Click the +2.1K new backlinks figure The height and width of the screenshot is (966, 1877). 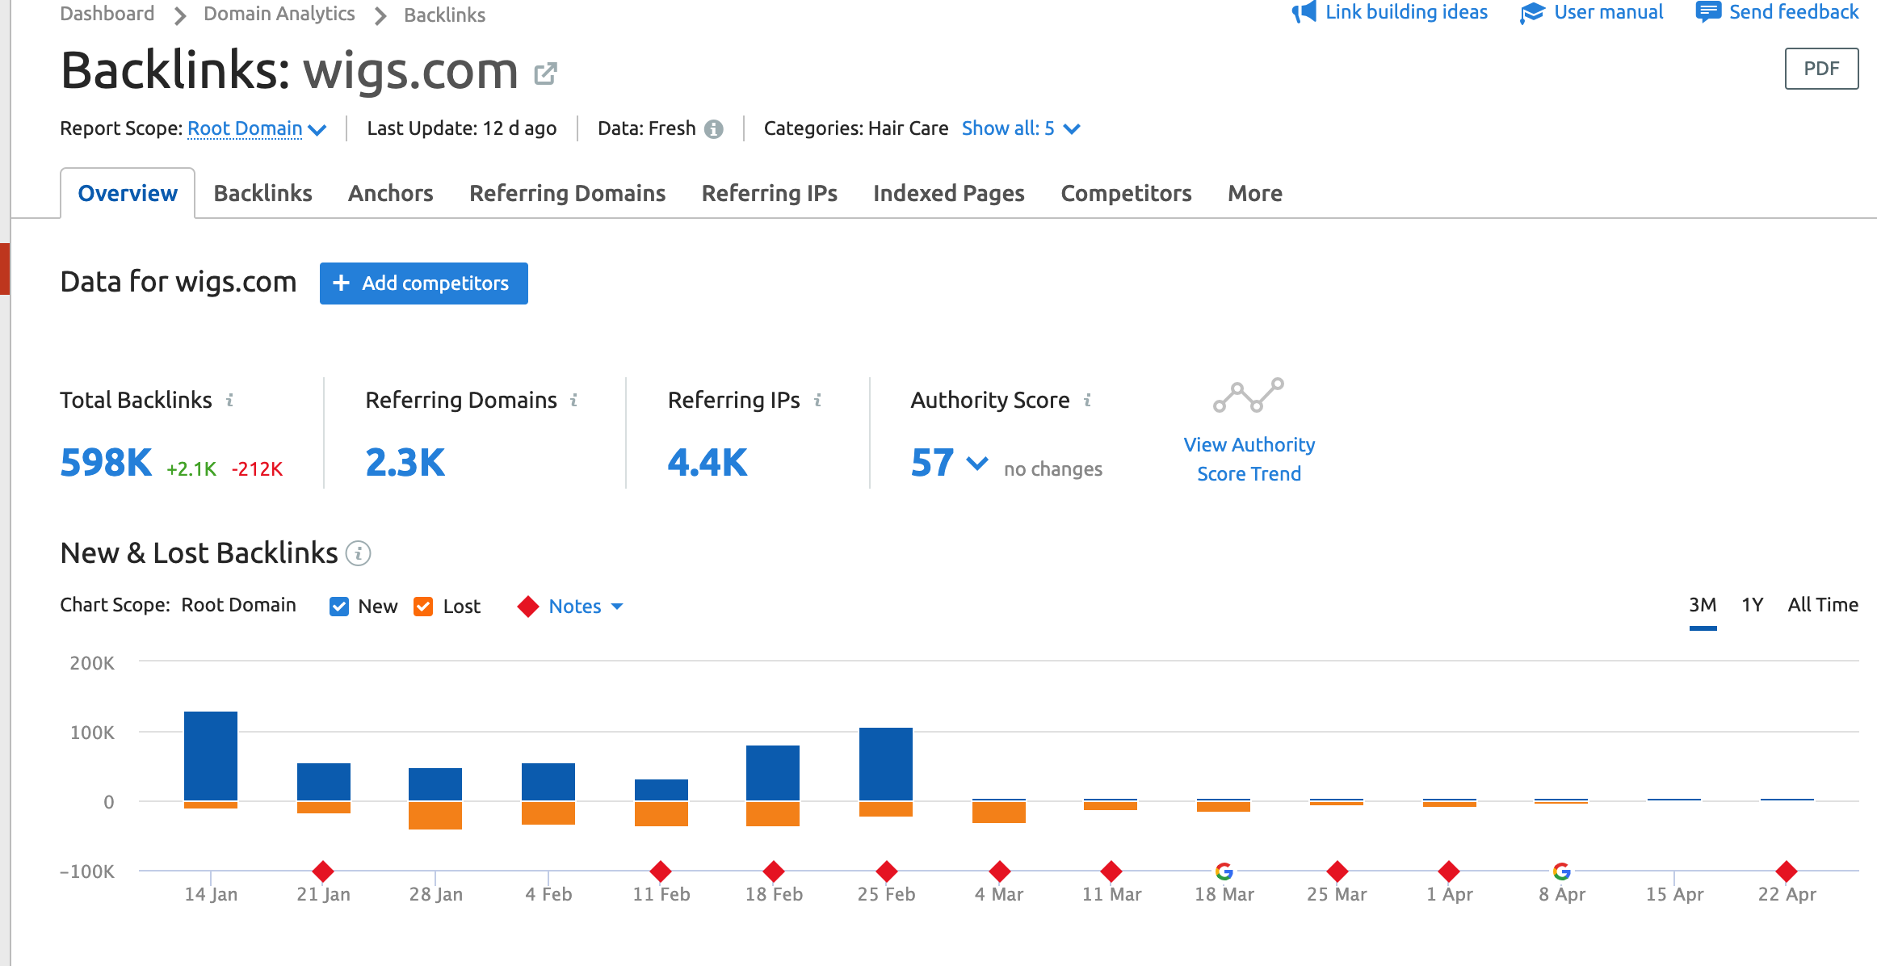coord(191,469)
